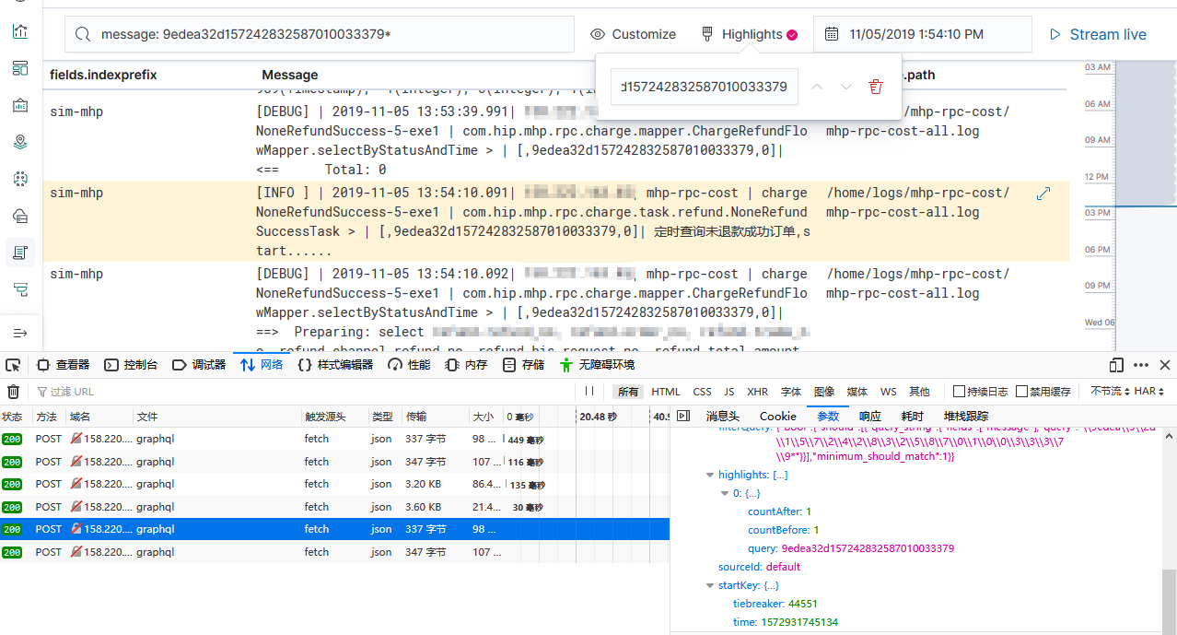Open the HAR dropdown menu
The image size is (1177, 635).
click(1149, 392)
